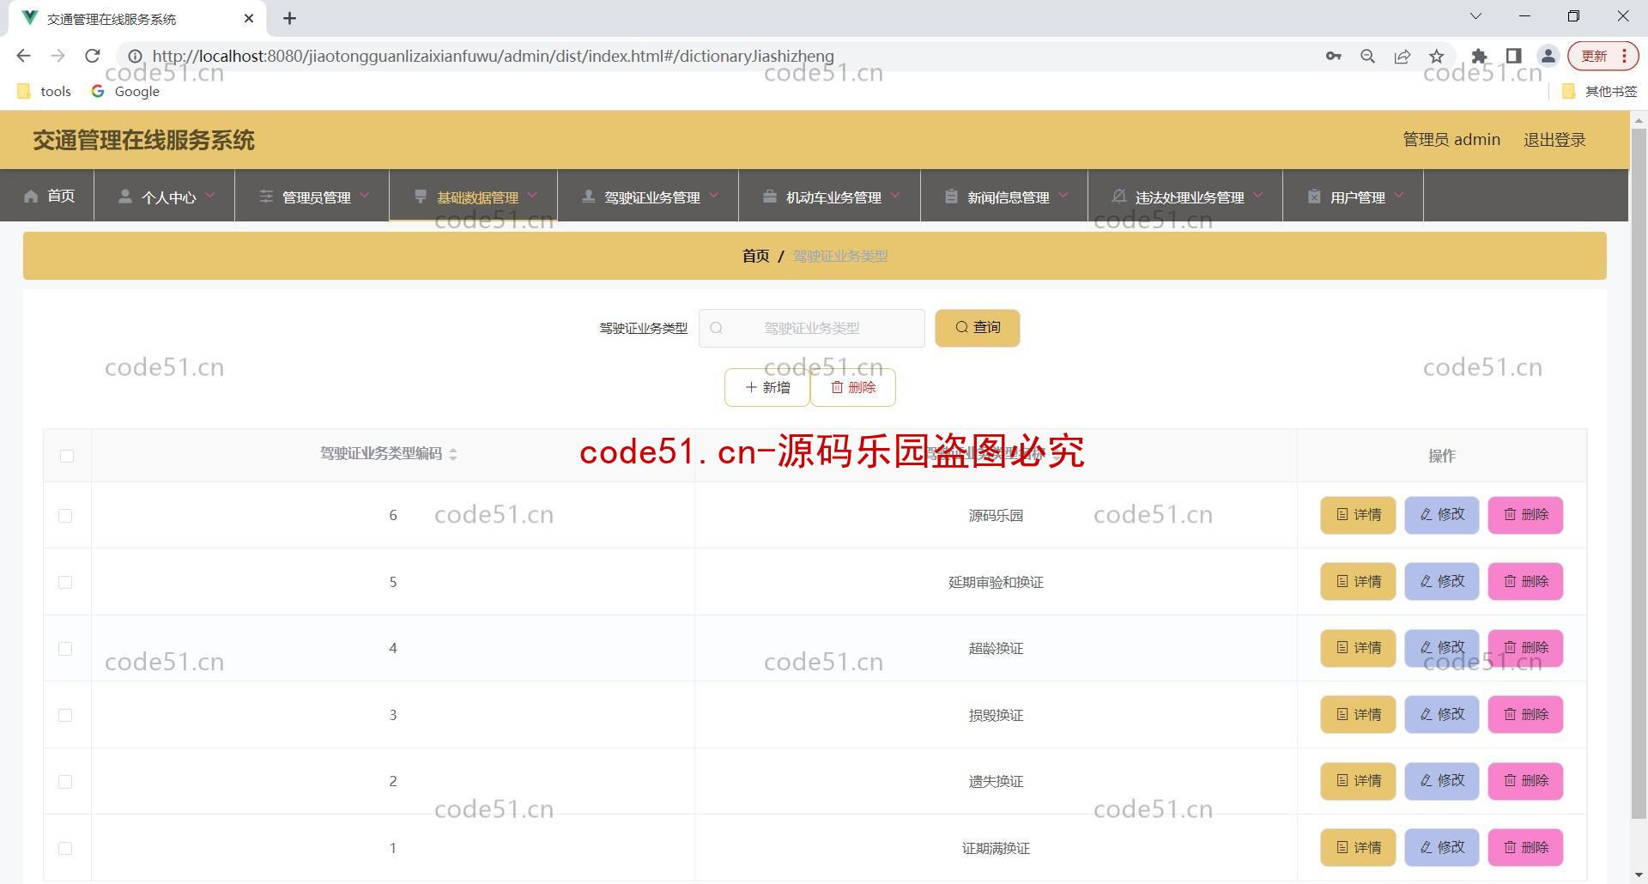
Task: Check the row for 超龄换证
Action: pos(65,649)
